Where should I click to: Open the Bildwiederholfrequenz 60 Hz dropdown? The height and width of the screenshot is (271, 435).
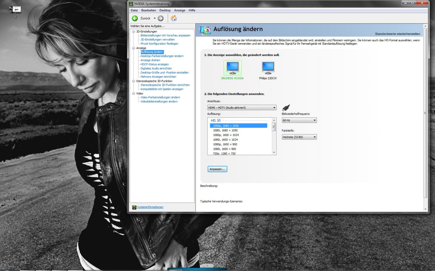click(299, 120)
